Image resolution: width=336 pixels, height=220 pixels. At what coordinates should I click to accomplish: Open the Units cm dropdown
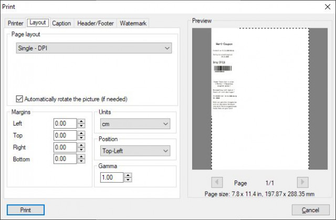pos(135,124)
